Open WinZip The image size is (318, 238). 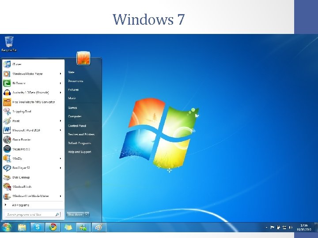tap(34, 159)
